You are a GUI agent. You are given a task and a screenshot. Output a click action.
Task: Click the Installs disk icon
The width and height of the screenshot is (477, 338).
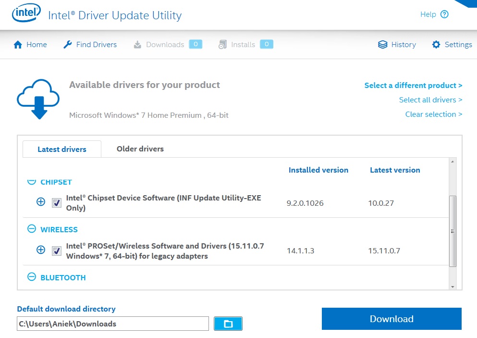pyautogui.click(x=223, y=44)
